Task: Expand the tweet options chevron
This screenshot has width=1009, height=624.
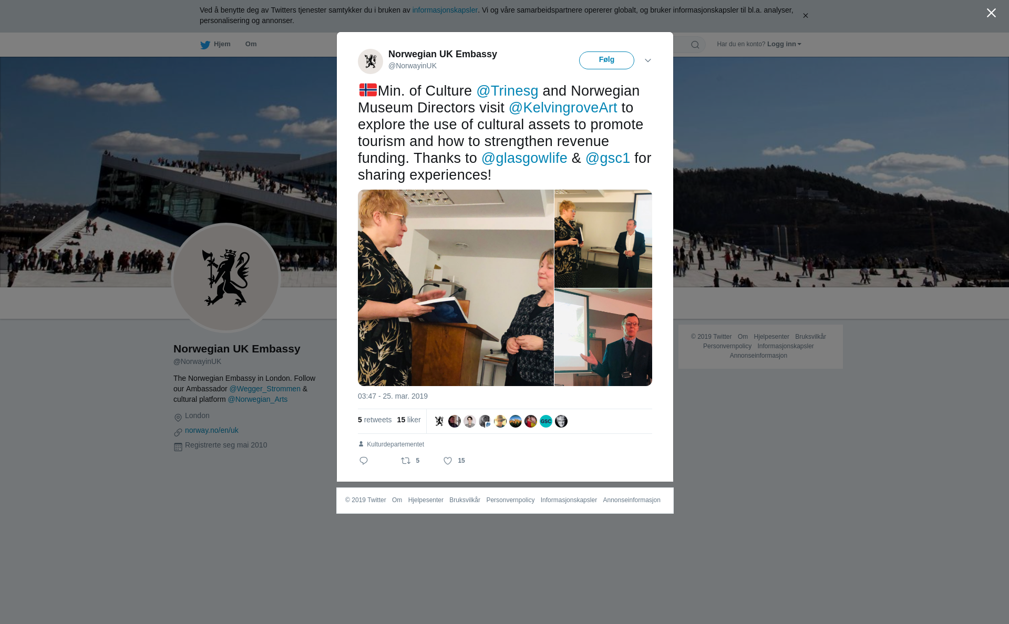Action: (x=648, y=60)
